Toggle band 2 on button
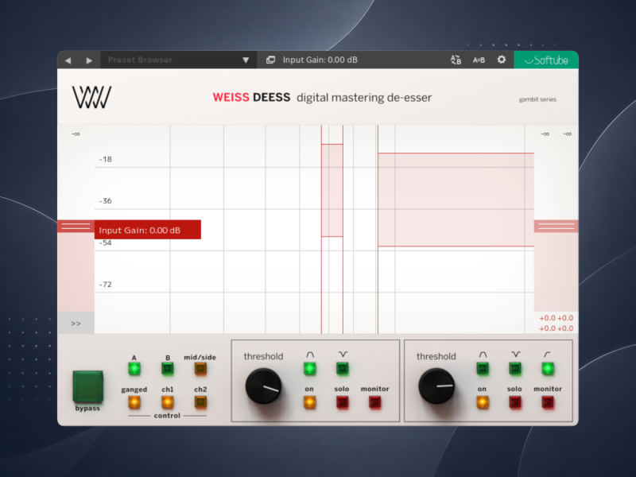Screen dimensions: 636x477 click(483, 402)
